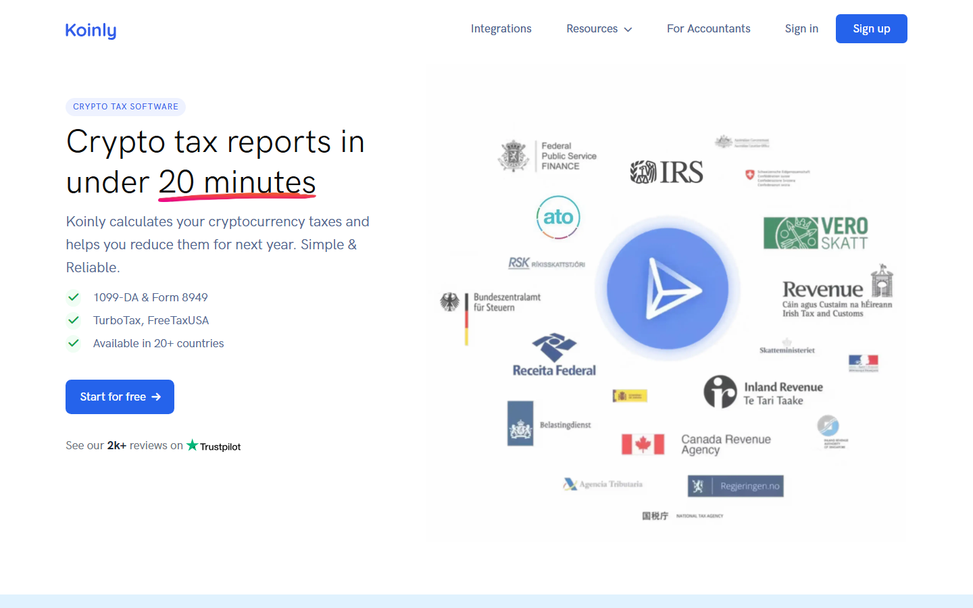This screenshot has height=608, width=973.
Task: Click the central blue Koinly play logo
Action: (668, 288)
